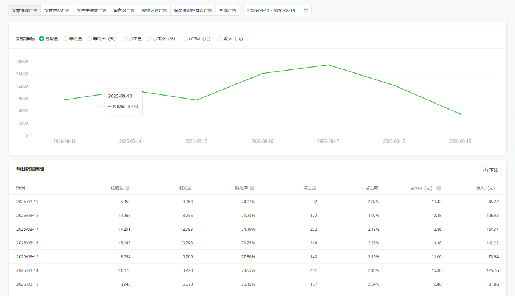Show help for 拉取量 column header

pos(127,188)
